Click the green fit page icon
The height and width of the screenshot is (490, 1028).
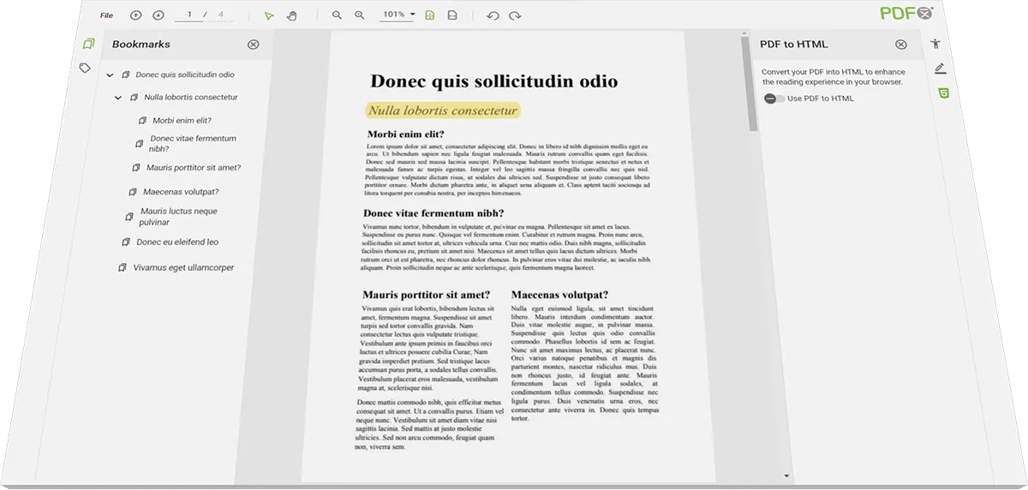[x=429, y=15]
